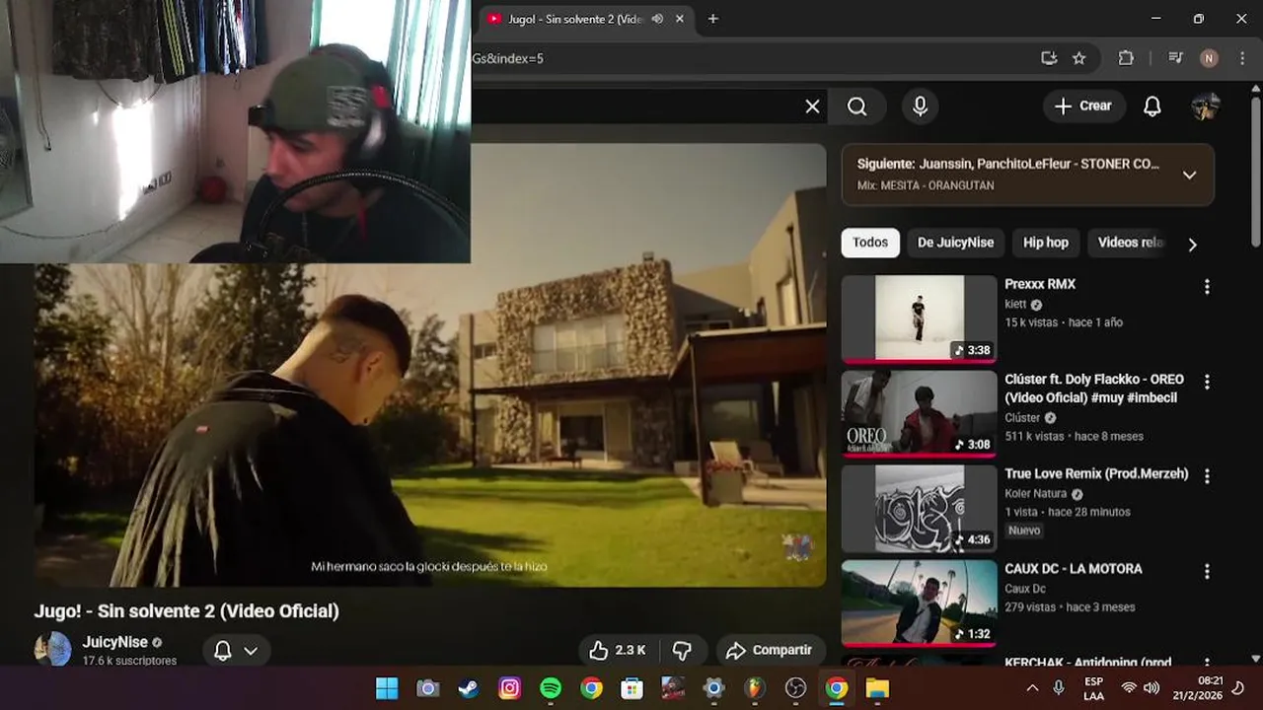This screenshot has width=1263, height=710.
Task: Open the True Love Remix video thumbnail
Action: click(x=920, y=509)
